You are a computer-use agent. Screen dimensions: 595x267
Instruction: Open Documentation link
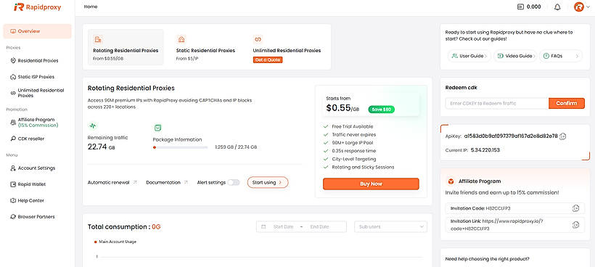point(167,182)
